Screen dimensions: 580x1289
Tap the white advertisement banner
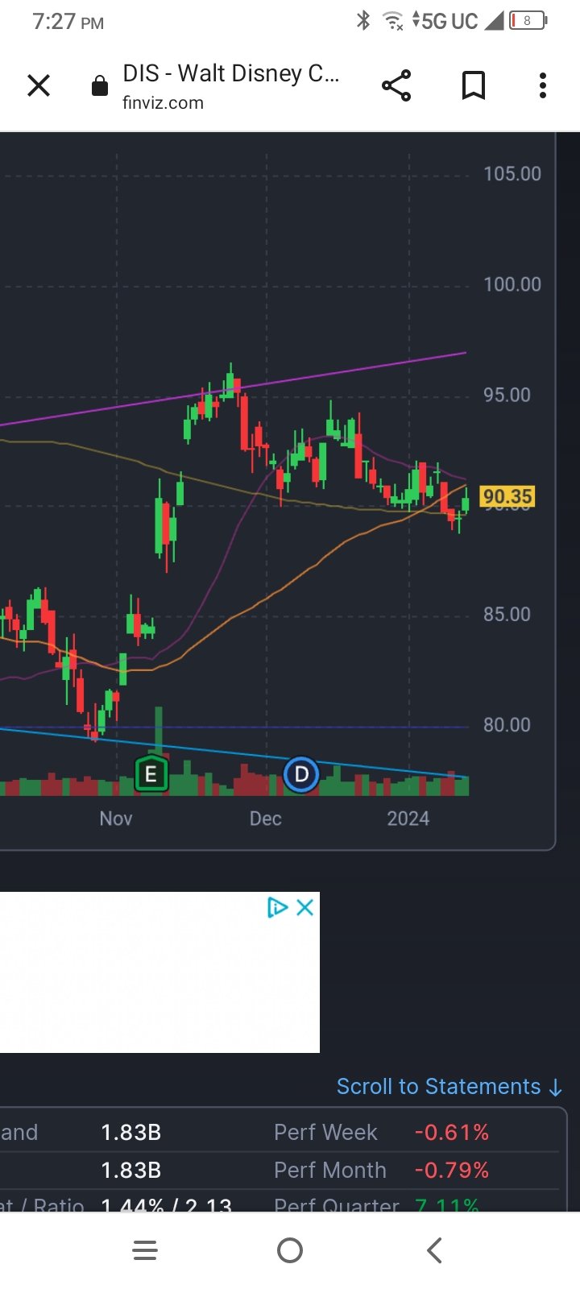click(x=159, y=972)
